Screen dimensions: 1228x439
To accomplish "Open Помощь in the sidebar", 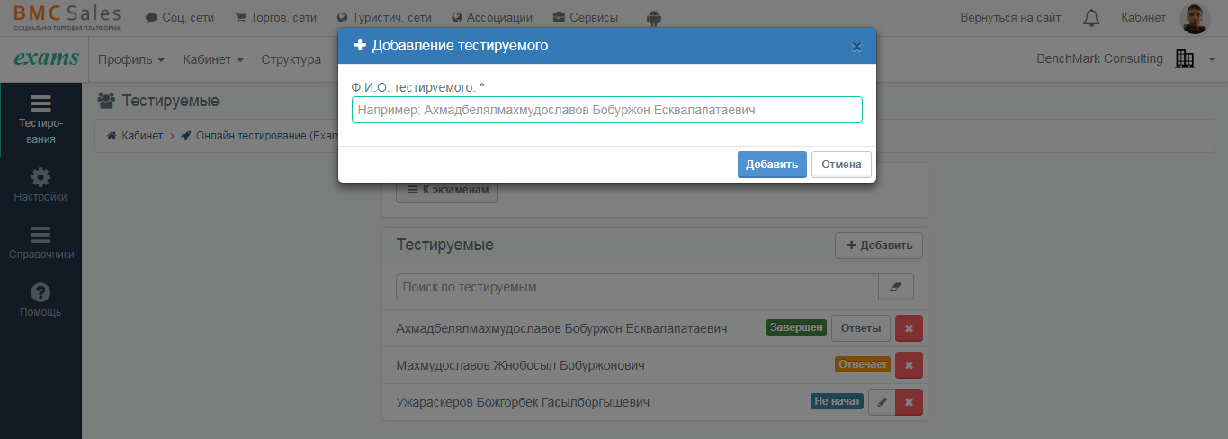I will pos(40,300).
